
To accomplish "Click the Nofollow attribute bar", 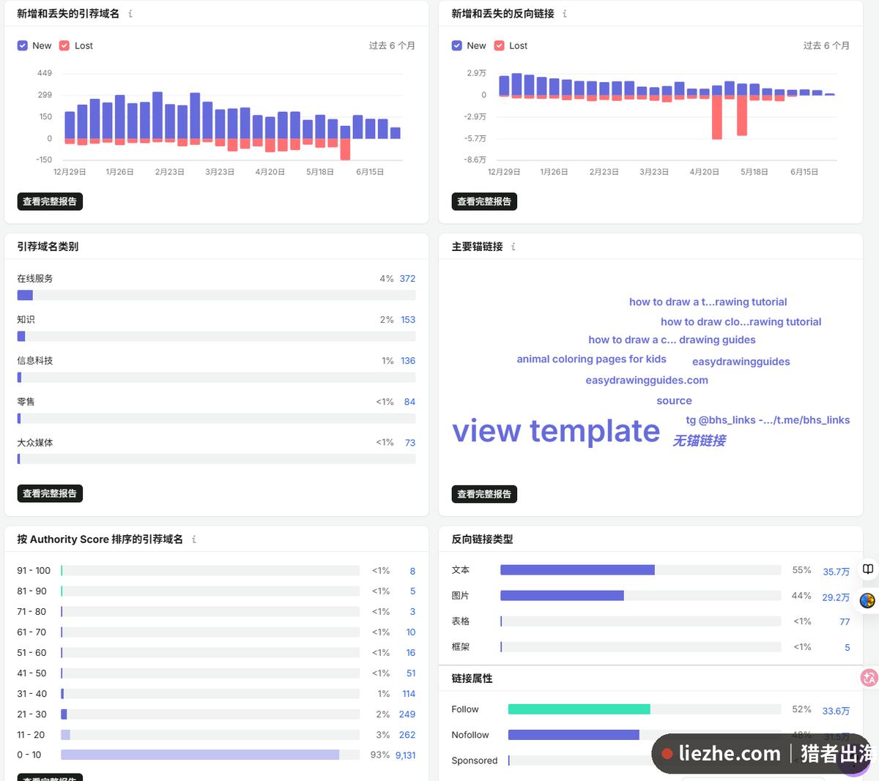I will point(574,735).
